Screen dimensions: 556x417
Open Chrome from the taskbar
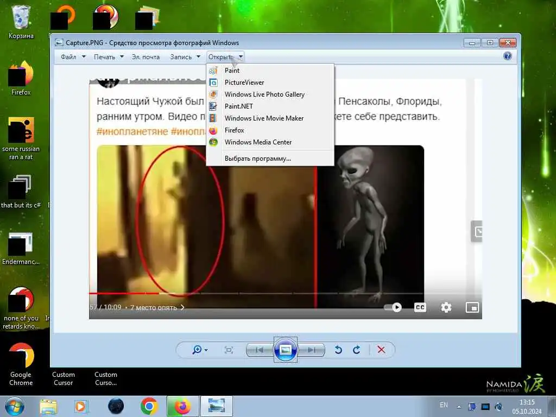(149, 406)
